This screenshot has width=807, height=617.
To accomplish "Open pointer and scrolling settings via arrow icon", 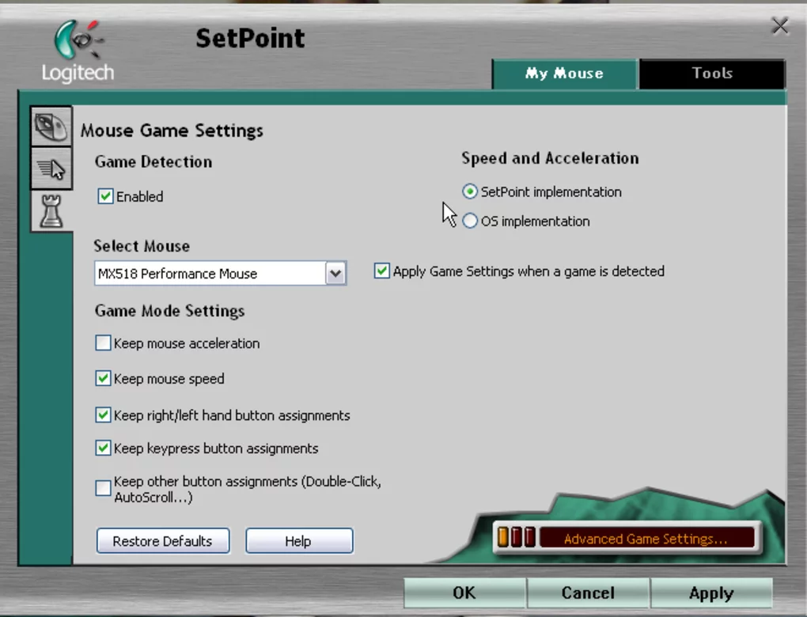I will [50, 168].
